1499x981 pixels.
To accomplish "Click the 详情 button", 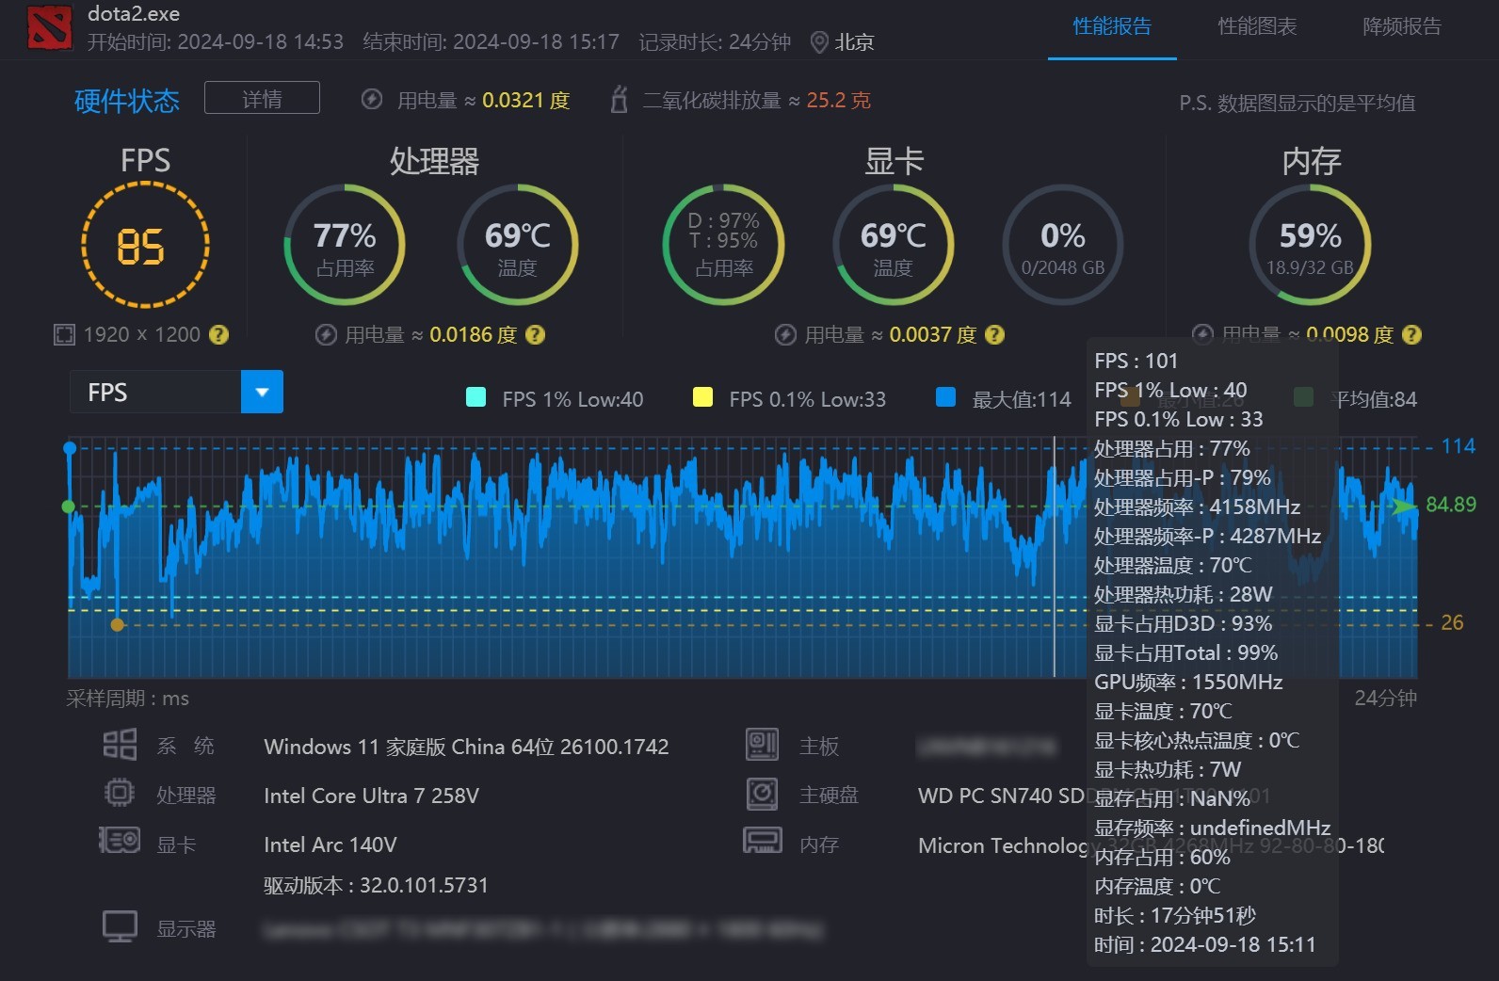I will [x=262, y=98].
